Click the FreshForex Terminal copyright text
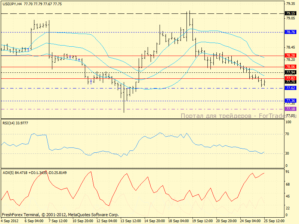Viewport: 299px width, 224px height. coord(60,215)
